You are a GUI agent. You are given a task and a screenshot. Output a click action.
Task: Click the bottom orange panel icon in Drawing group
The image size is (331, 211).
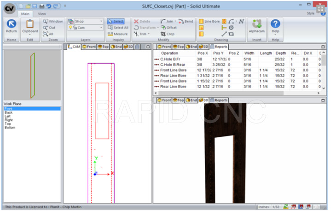click(201, 34)
